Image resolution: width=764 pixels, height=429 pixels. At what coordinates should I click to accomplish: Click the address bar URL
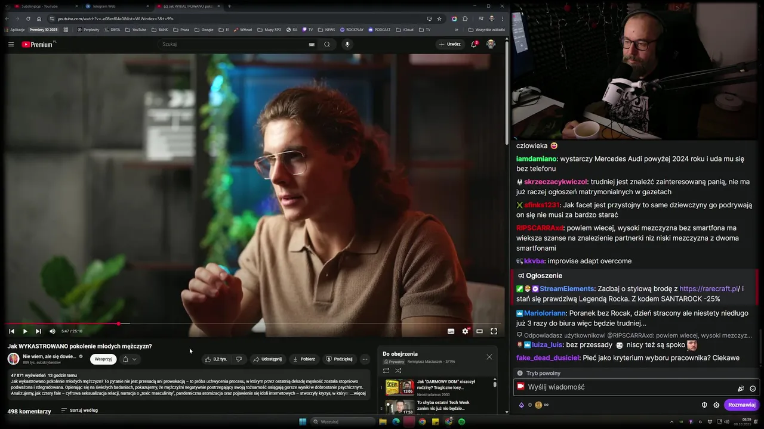(115, 18)
